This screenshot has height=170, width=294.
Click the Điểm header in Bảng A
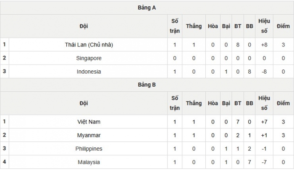point(283,26)
